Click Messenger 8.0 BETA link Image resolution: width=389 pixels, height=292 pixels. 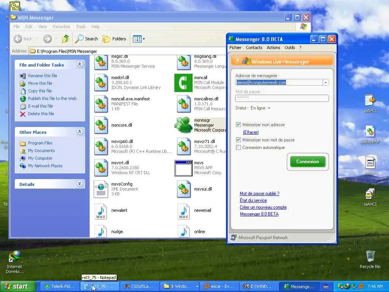pos(259,214)
